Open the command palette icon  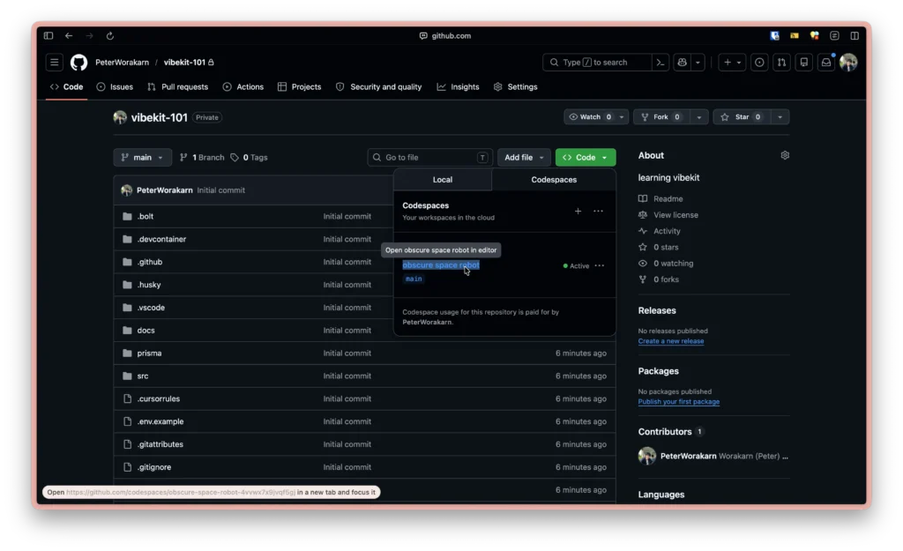coord(660,63)
